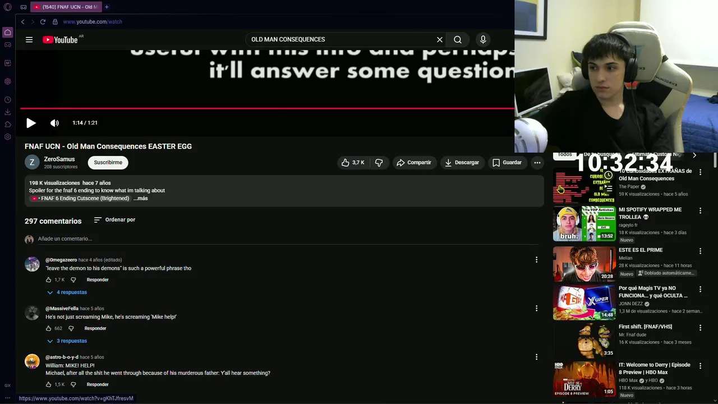Click the address bar URL
The width and height of the screenshot is (718, 404).
[93, 22]
